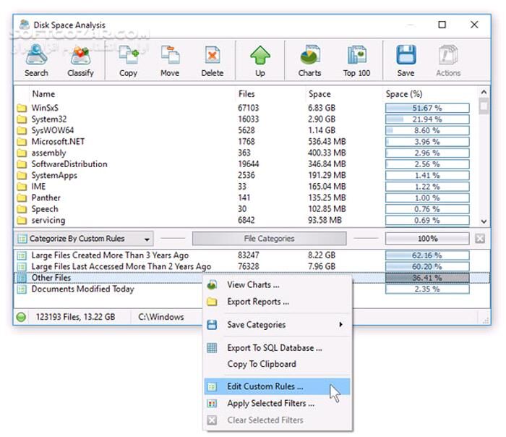Close the file categories panel

point(481,239)
